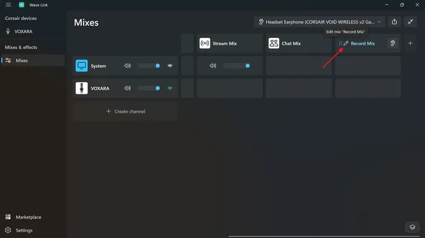Adjust System volume slider in Stream Mix
The height and width of the screenshot is (238, 425).
[236, 66]
